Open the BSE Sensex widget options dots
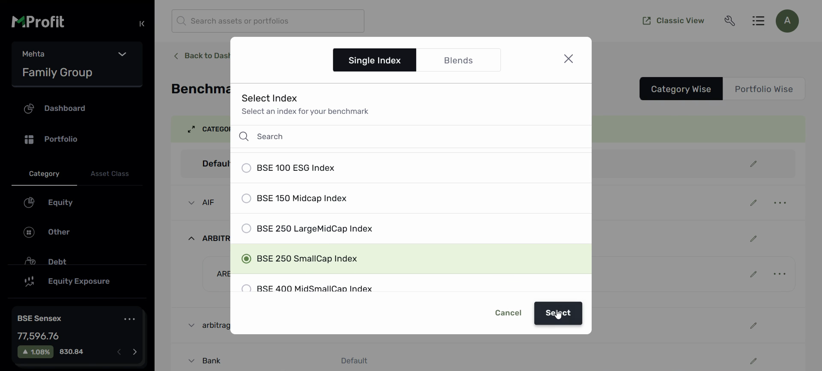822x371 pixels. click(x=129, y=319)
